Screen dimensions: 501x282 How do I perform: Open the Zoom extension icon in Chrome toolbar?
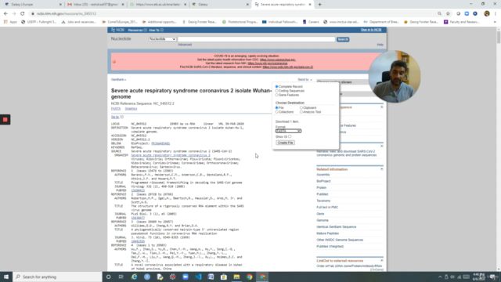click(467, 13)
